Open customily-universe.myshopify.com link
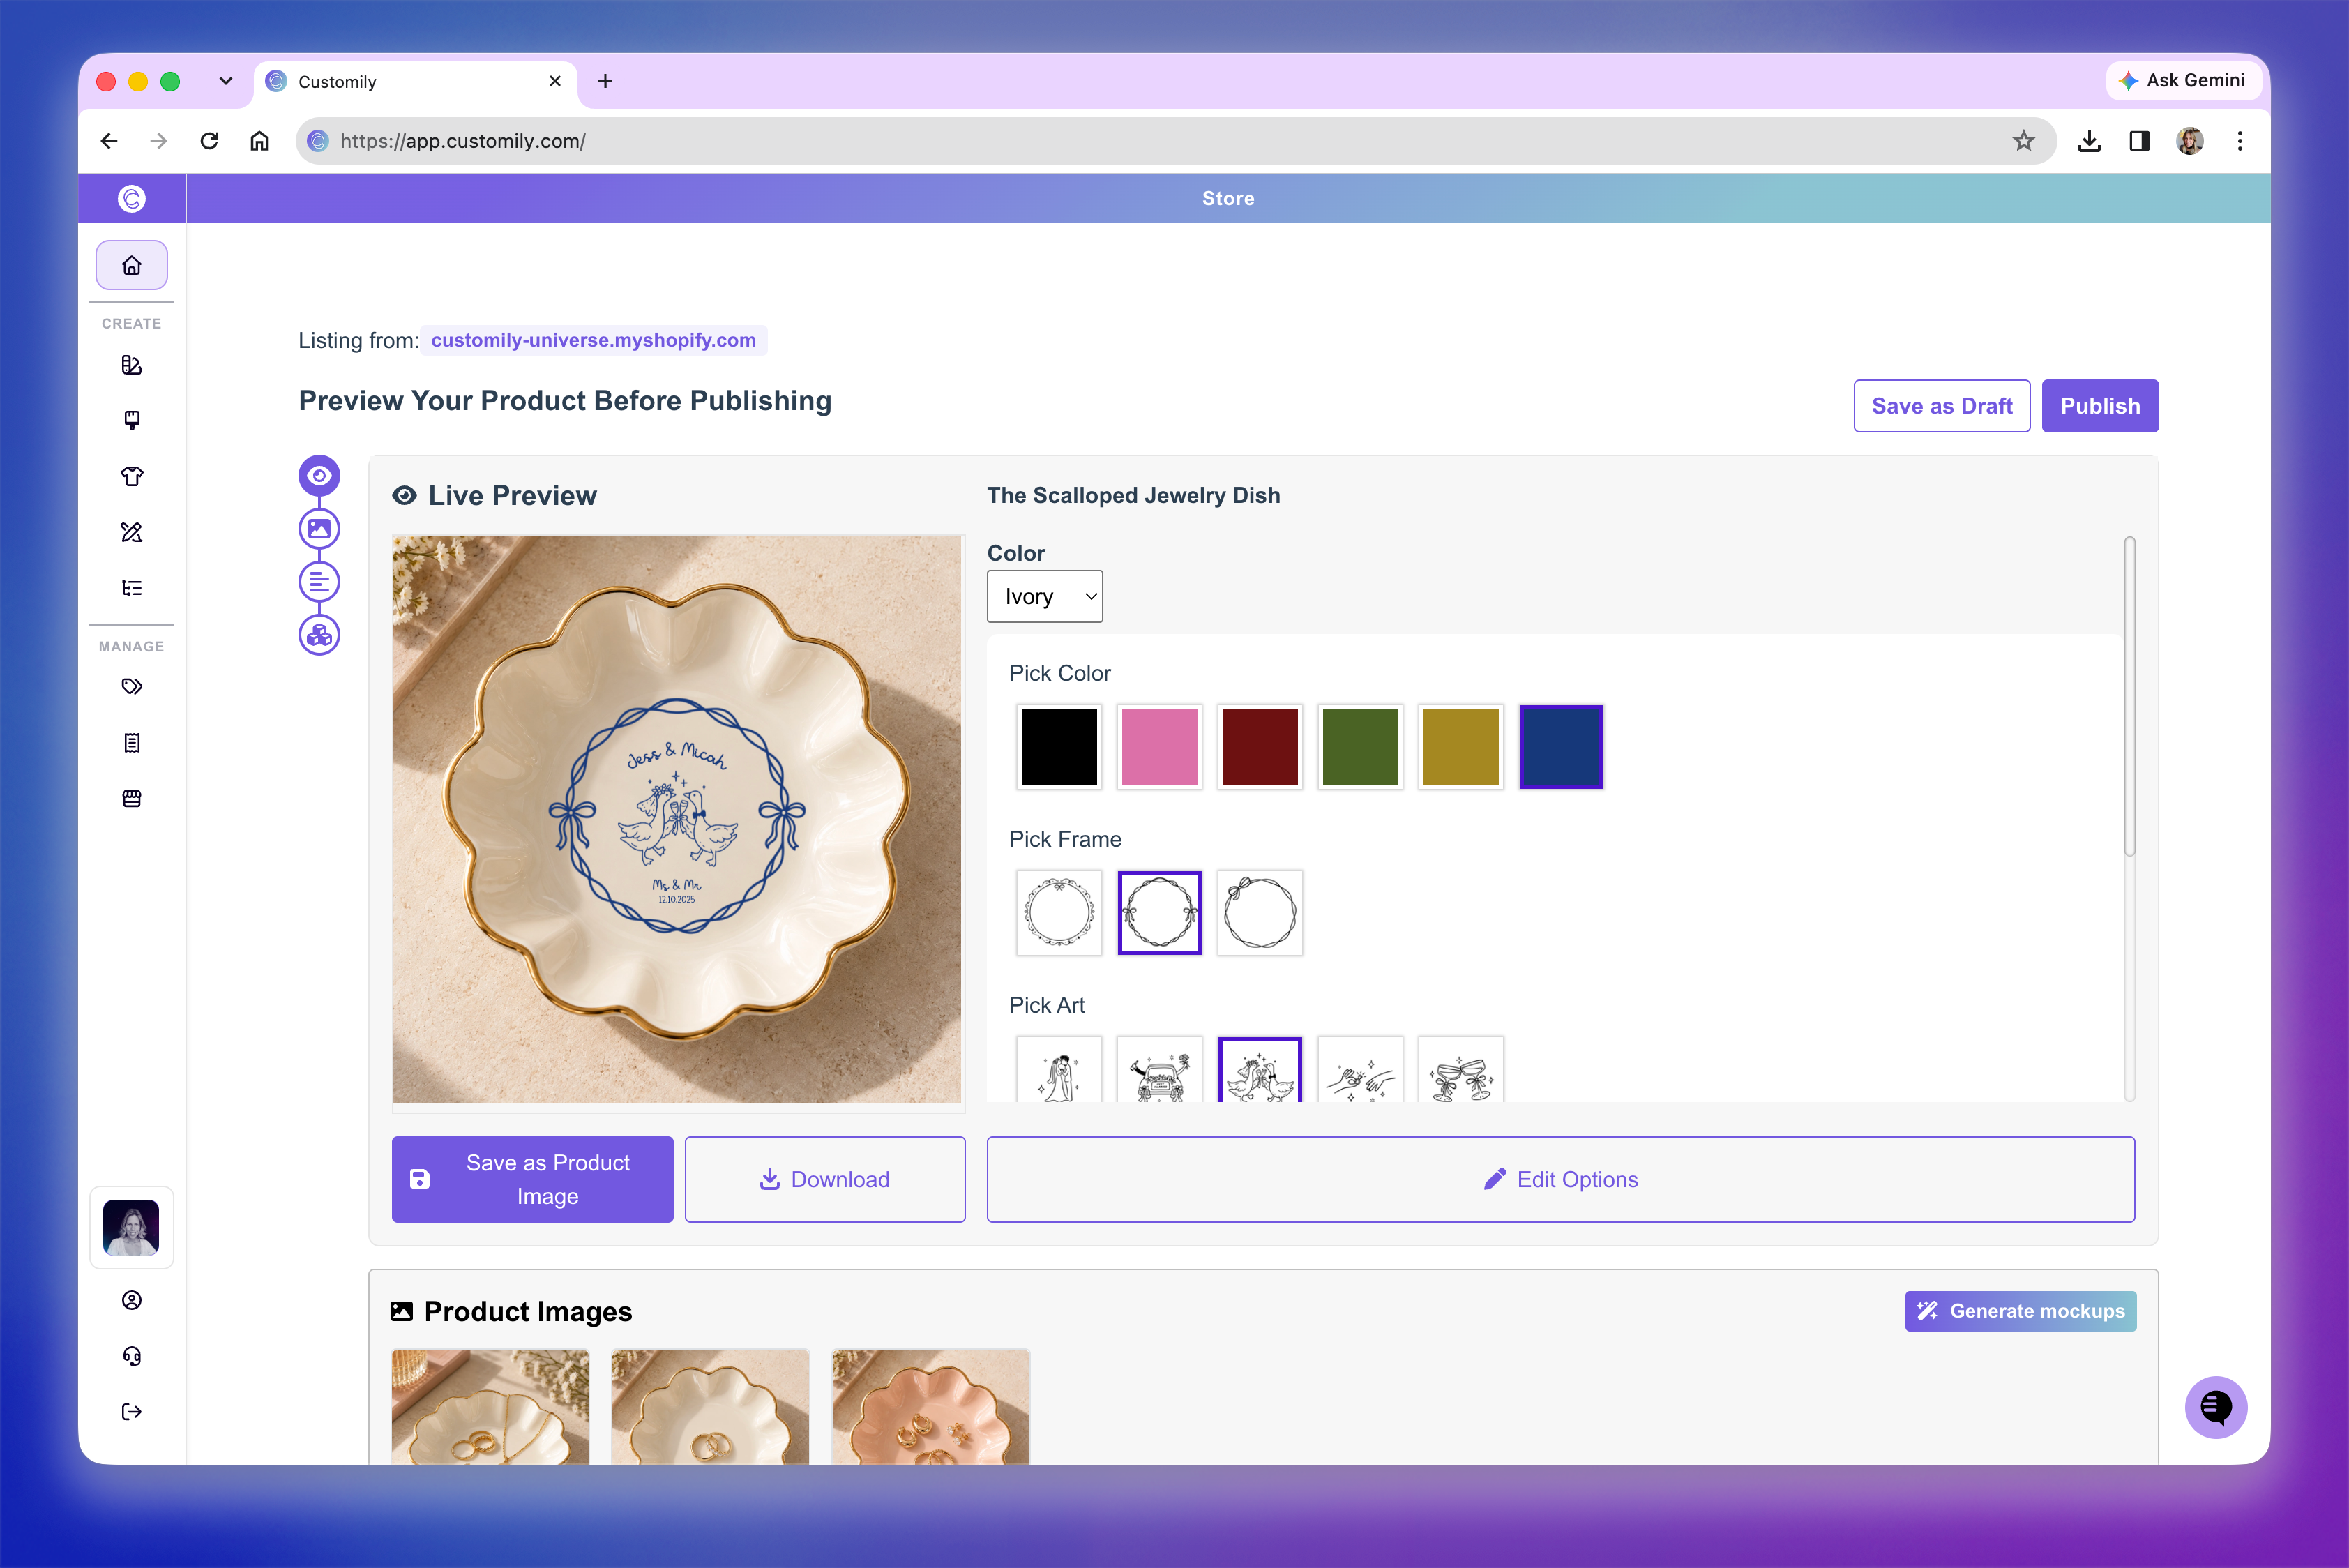 click(593, 340)
